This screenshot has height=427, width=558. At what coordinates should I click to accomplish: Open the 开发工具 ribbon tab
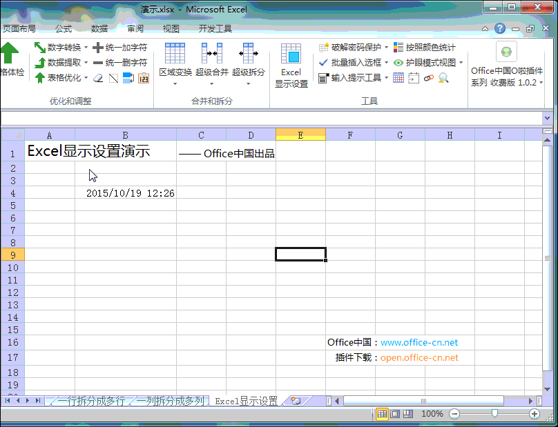[215, 29]
